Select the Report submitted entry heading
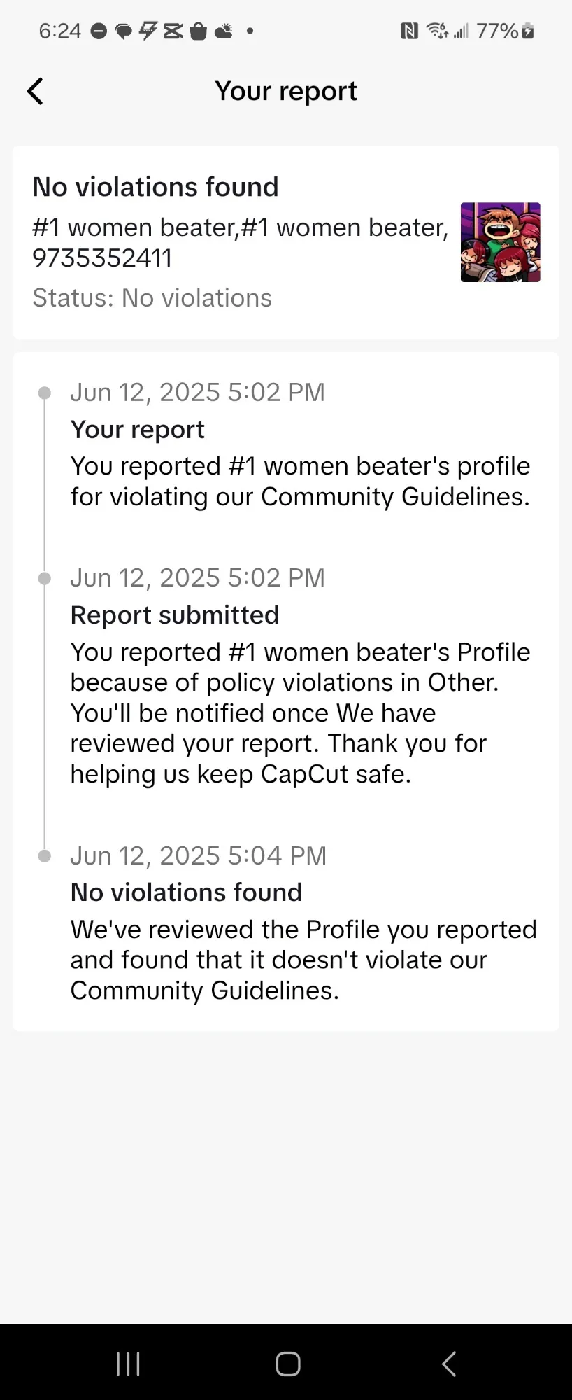 (175, 615)
